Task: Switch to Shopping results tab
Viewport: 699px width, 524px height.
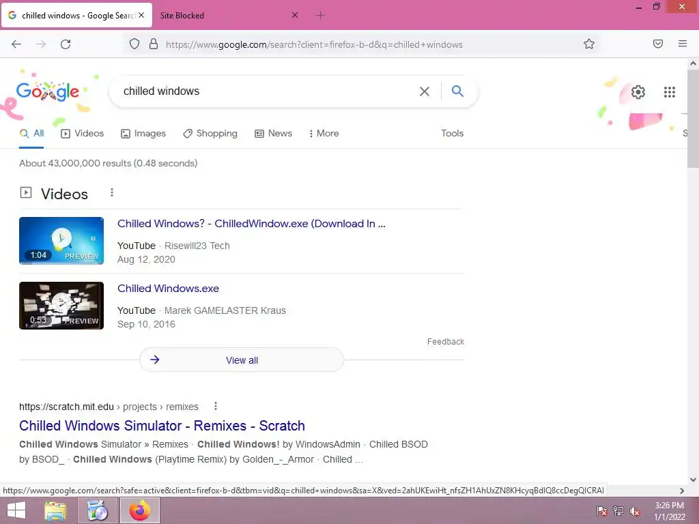Action: (210, 133)
